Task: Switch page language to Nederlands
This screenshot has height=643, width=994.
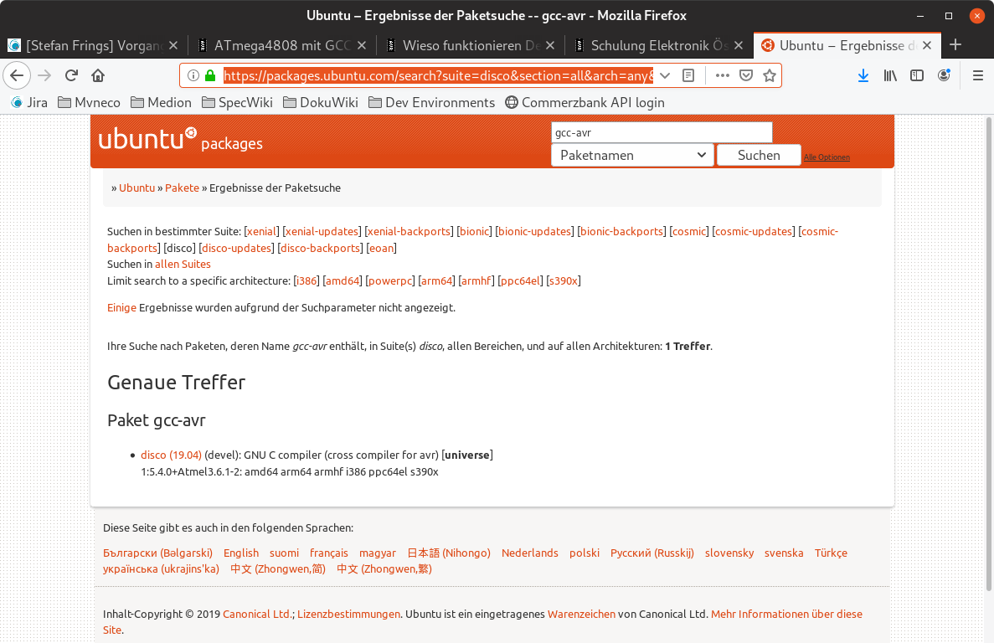Action: click(x=530, y=553)
